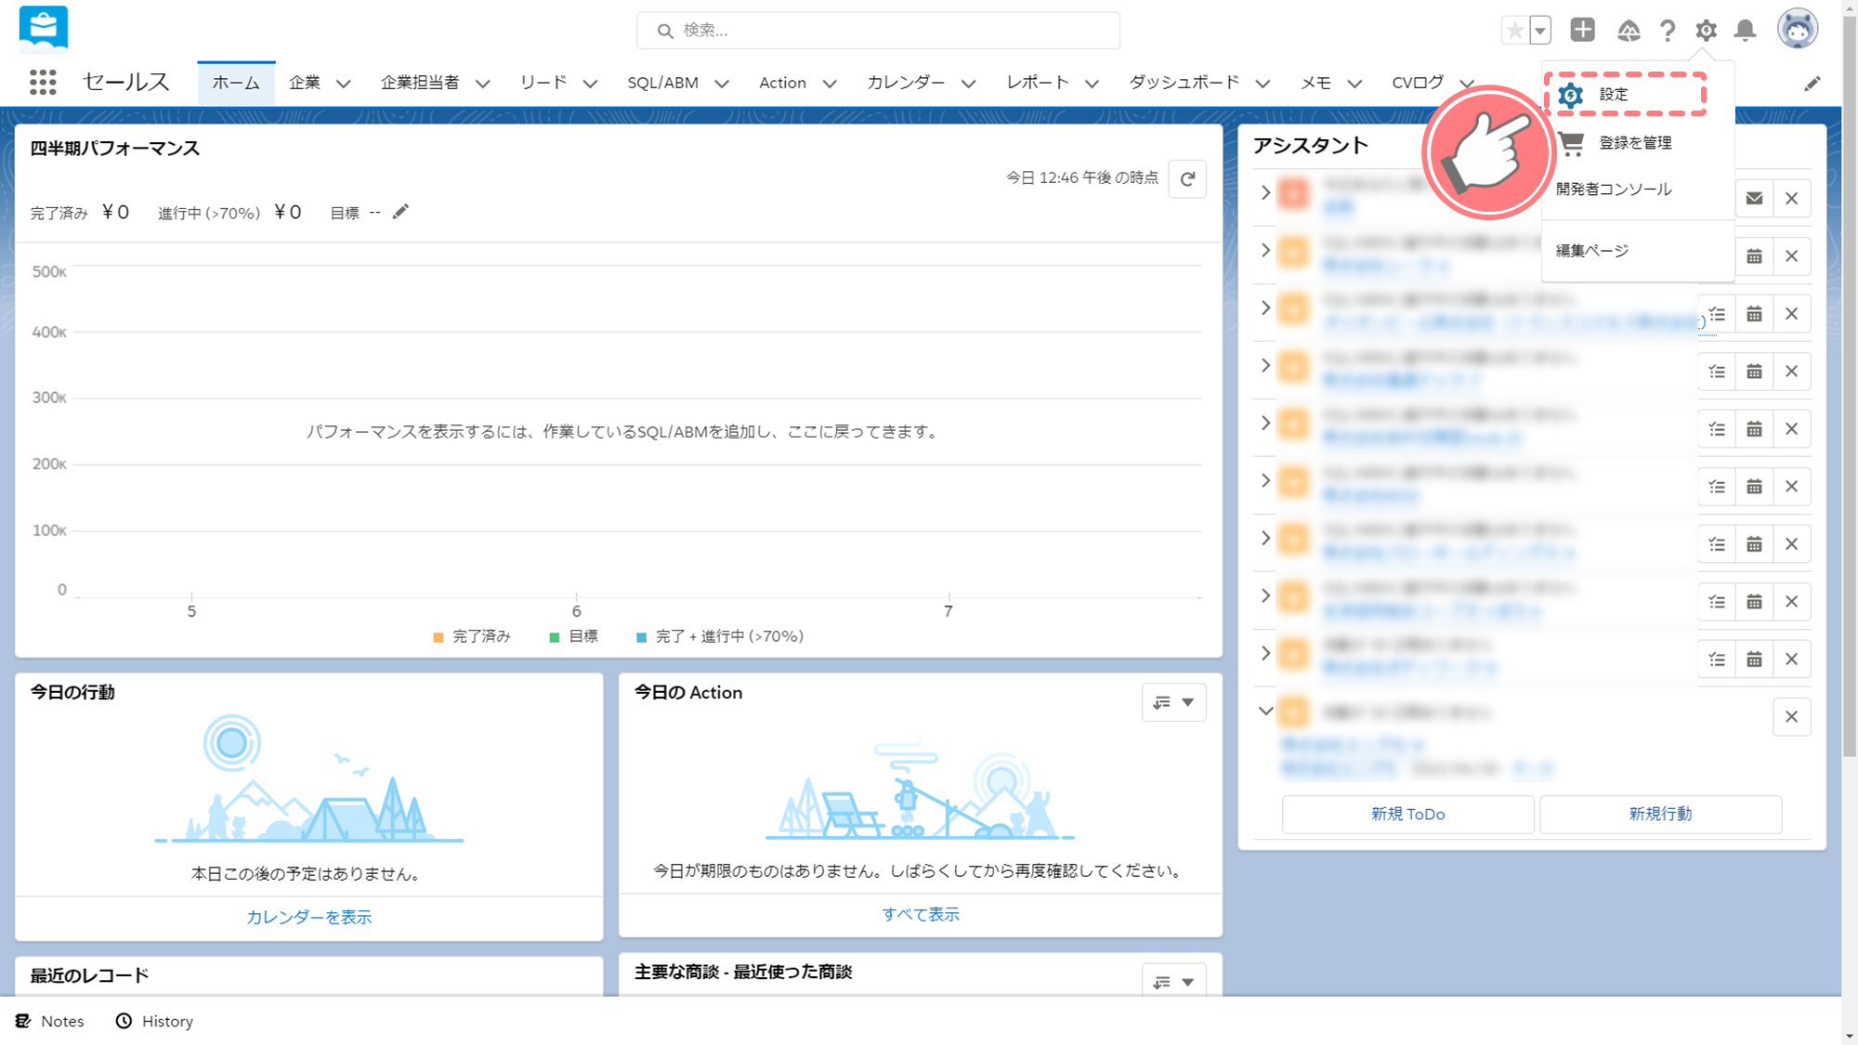
Task: Open the Action tab dropdown chevron
Action: pos(830,84)
